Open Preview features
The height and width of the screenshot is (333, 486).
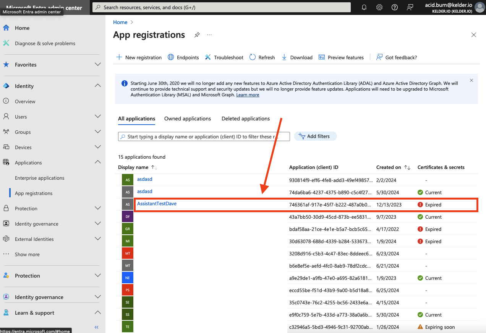pos(341,57)
